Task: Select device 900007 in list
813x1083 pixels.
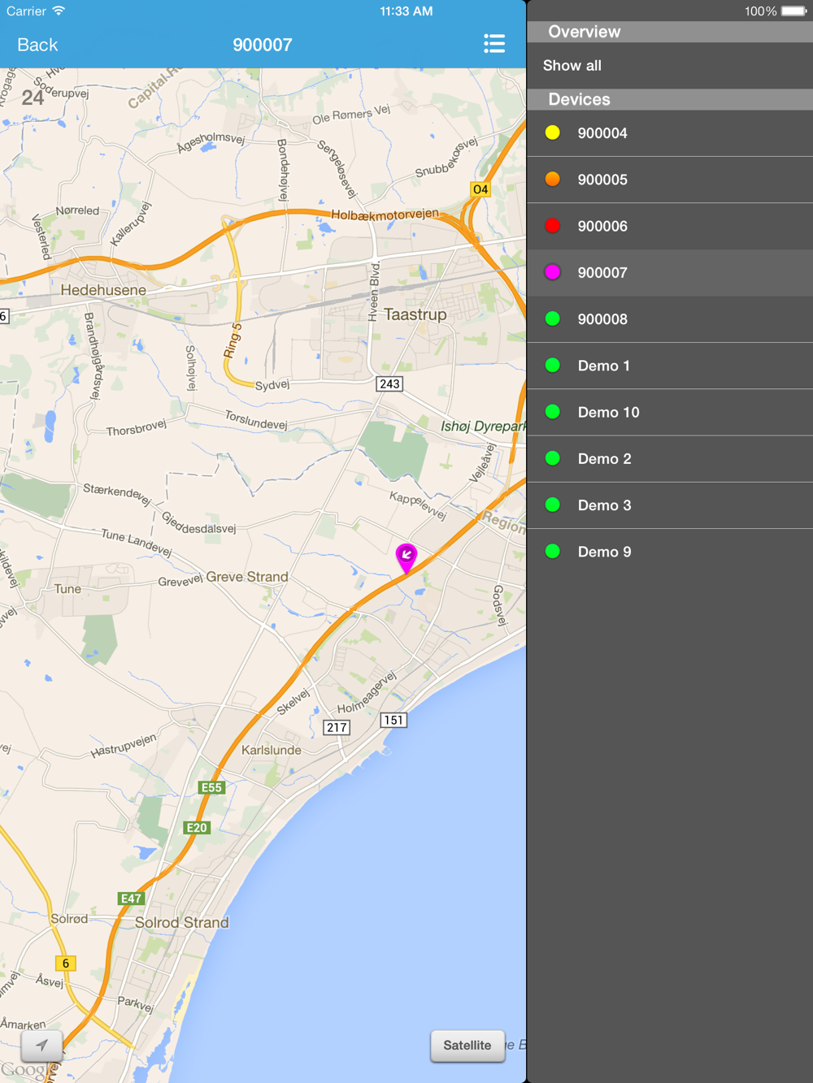Action: pyautogui.click(x=670, y=273)
